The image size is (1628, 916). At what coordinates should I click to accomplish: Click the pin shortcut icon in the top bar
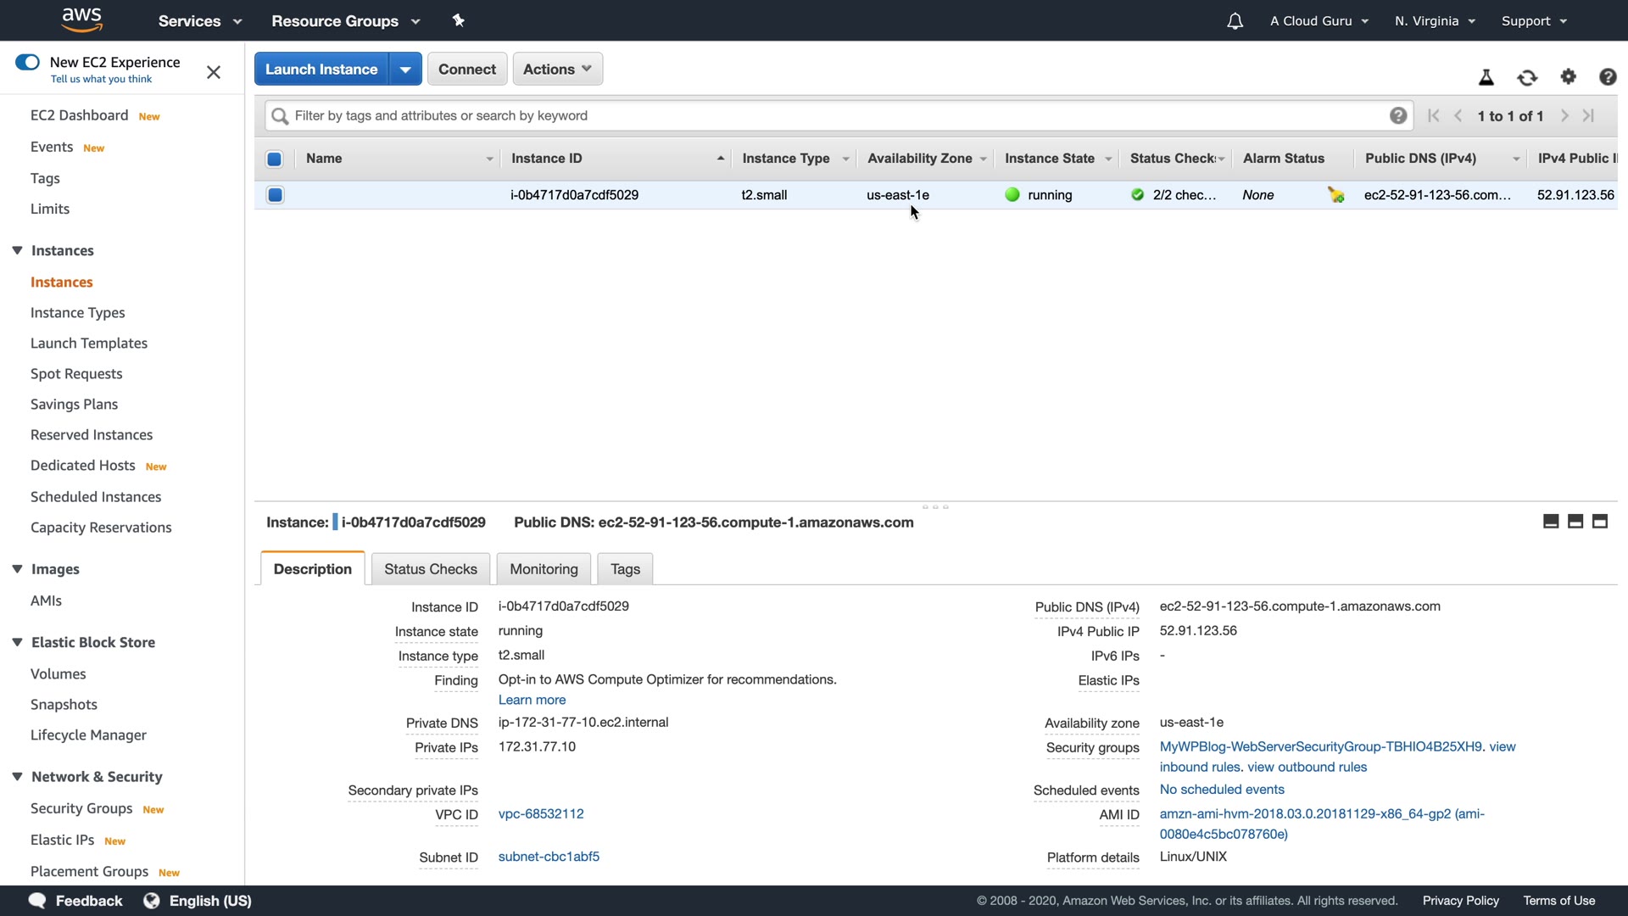coord(459,20)
